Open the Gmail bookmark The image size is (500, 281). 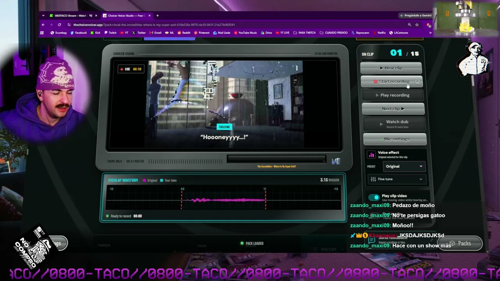155,33
